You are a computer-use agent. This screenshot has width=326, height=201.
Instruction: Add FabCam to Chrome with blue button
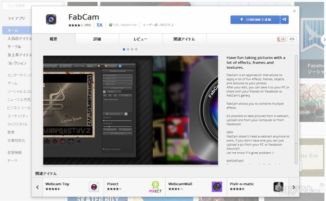click(x=255, y=20)
